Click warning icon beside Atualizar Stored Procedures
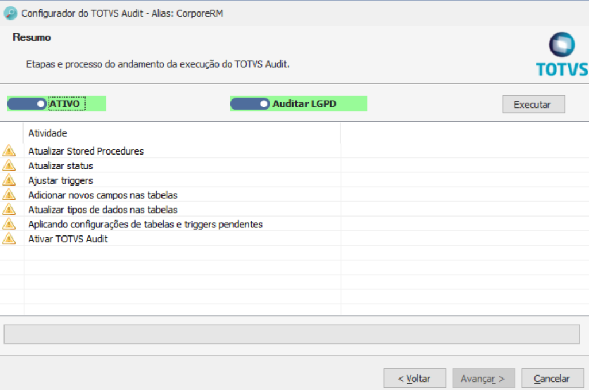This screenshot has width=589, height=390. click(x=9, y=150)
